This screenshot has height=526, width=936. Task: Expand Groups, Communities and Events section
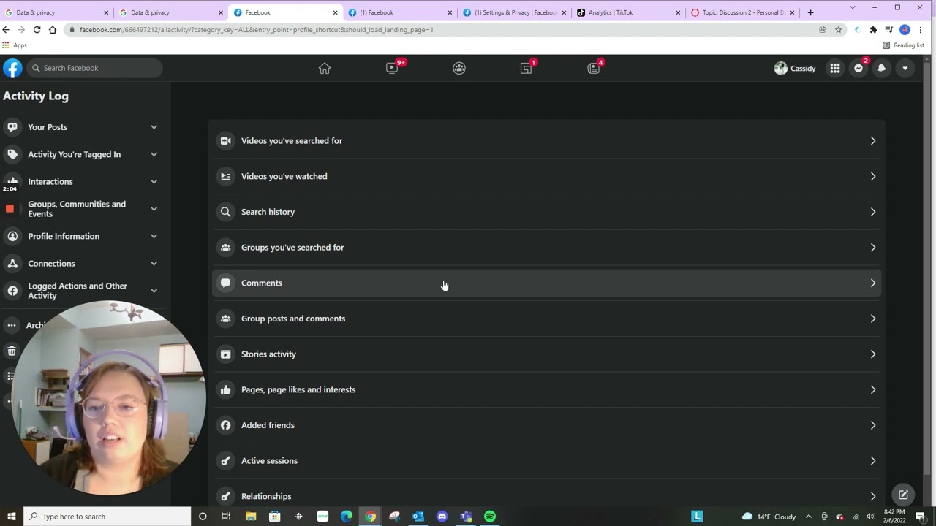click(x=83, y=209)
